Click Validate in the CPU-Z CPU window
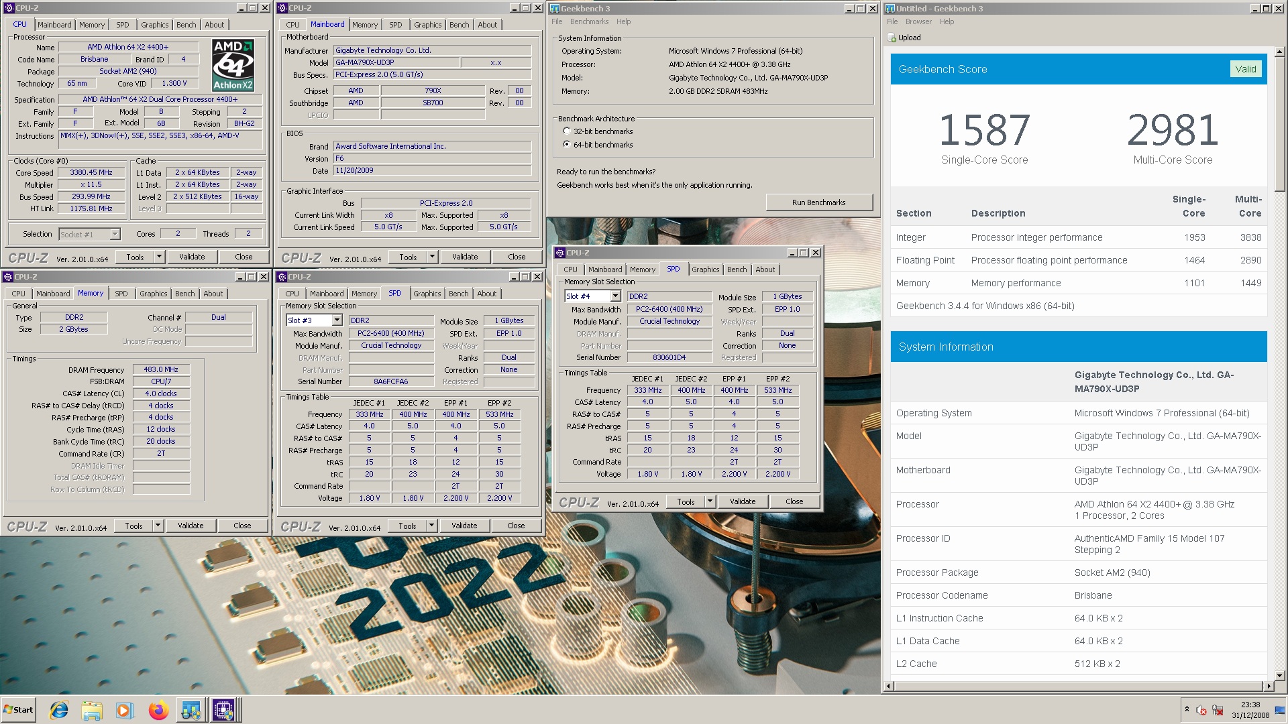The height and width of the screenshot is (724, 1288). pos(192,257)
